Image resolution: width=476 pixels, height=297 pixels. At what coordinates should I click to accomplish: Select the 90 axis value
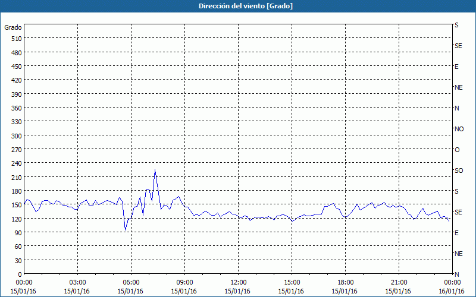pyautogui.click(x=18, y=233)
